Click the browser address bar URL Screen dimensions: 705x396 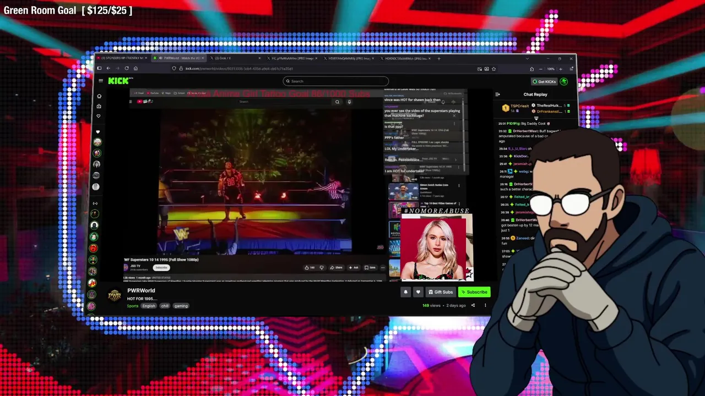tap(239, 69)
